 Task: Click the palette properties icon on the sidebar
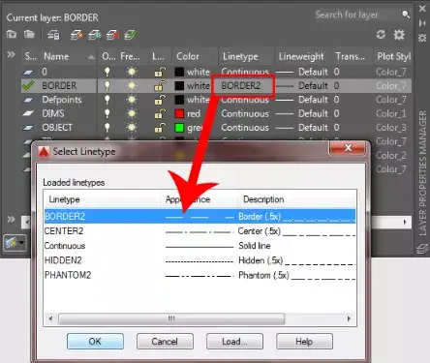point(422,38)
